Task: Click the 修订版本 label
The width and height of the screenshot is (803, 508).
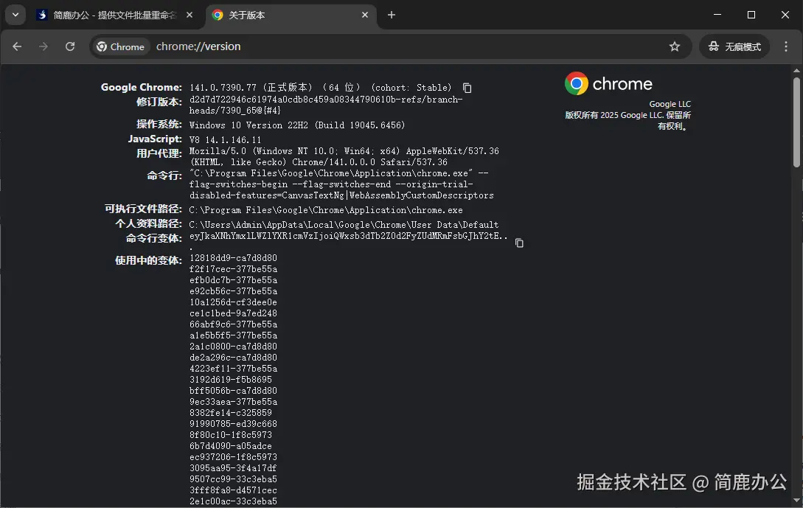Action: 159,102
